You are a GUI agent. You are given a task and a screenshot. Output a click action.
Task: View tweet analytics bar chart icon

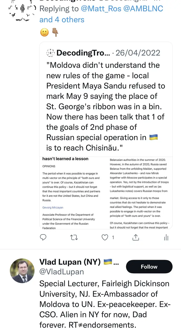pyautogui.click(x=166, y=237)
